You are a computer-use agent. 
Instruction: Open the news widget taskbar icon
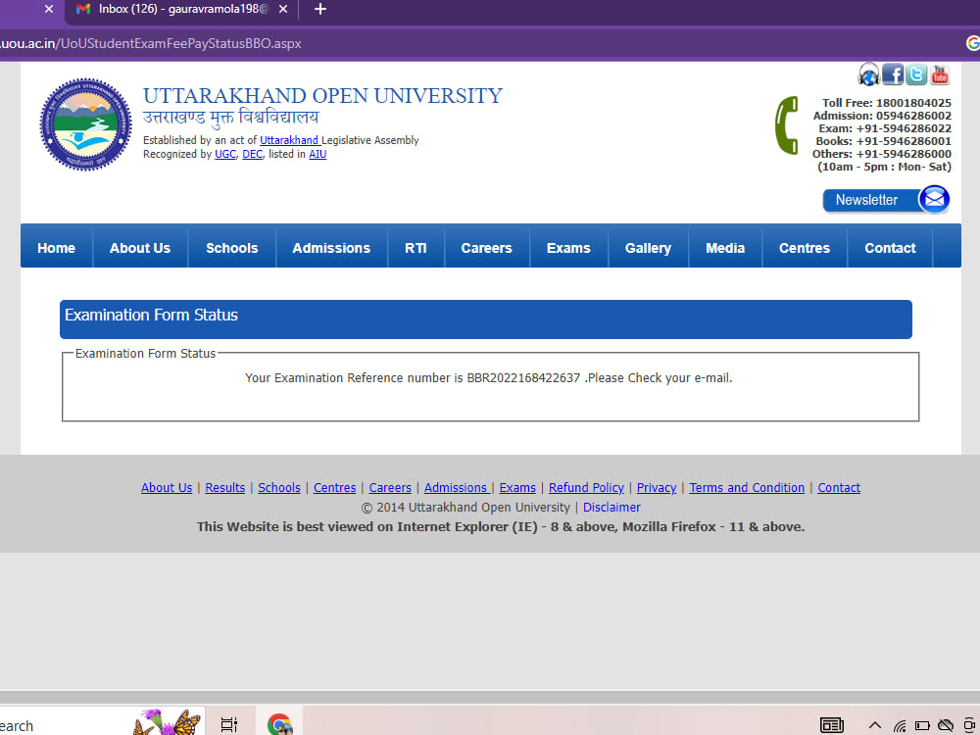[831, 725]
